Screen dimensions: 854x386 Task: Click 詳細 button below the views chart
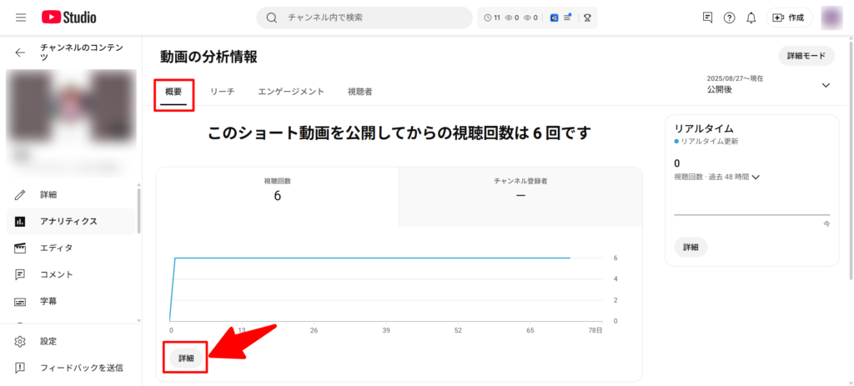click(186, 358)
